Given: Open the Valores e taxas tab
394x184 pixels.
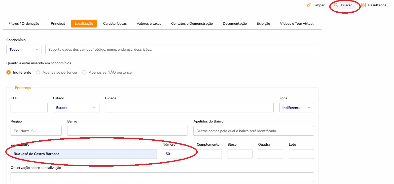Looking at the screenshot, I should [149, 23].
